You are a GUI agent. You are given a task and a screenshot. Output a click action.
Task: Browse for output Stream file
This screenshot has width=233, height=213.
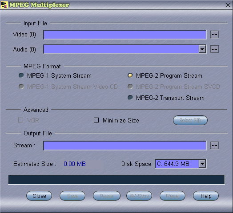(x=214, y=146)
